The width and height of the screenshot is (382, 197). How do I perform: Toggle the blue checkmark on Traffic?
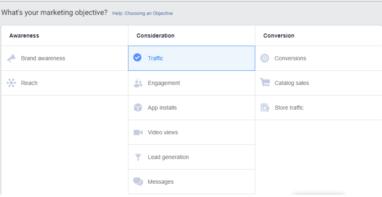point(138,58)
